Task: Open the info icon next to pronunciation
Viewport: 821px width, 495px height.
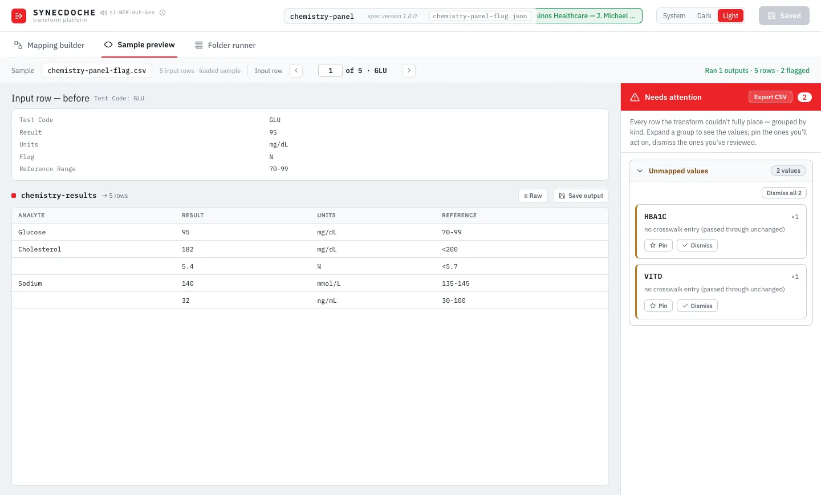Action: coord(162,13)
